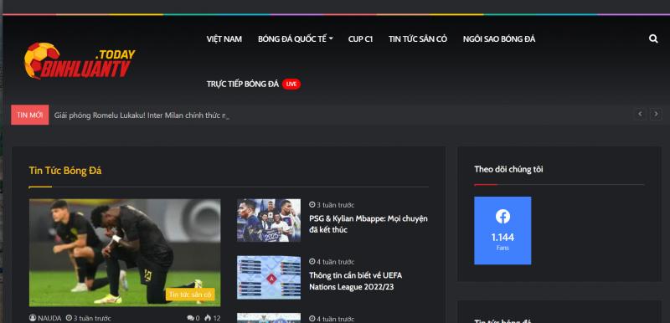Select Ngôi Sao Bóng Đá menu
The width and height of the screenshot is (670, 323).
coord(498,38)
